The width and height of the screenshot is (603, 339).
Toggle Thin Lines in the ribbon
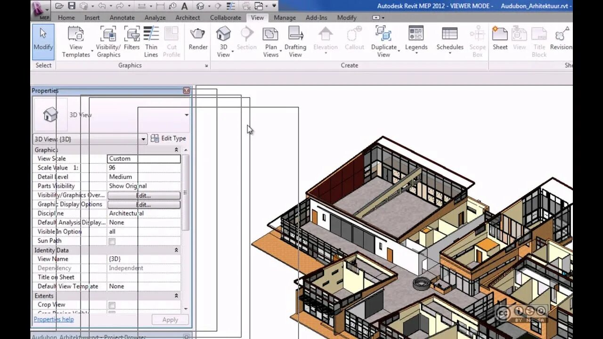tap(151, 42)
